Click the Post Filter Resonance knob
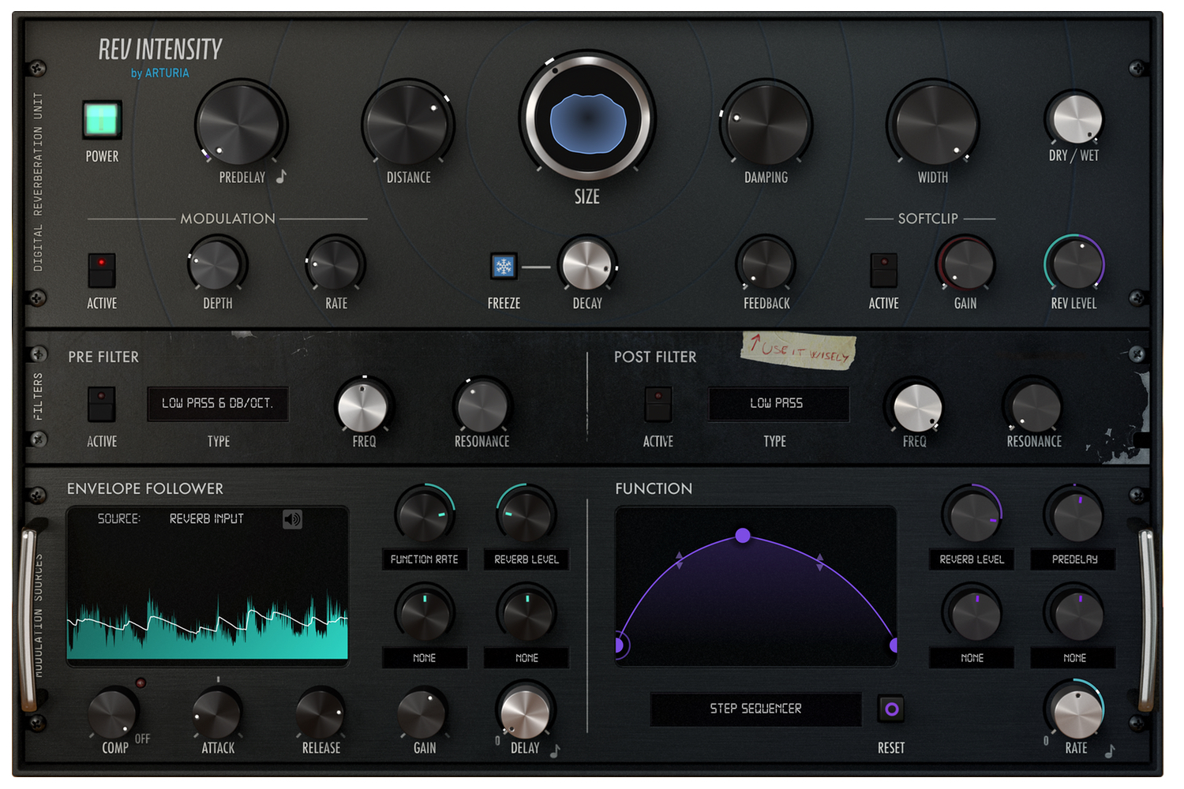Image resolution: width=1184 pixels, height=789 pixels. (1035, 408)
